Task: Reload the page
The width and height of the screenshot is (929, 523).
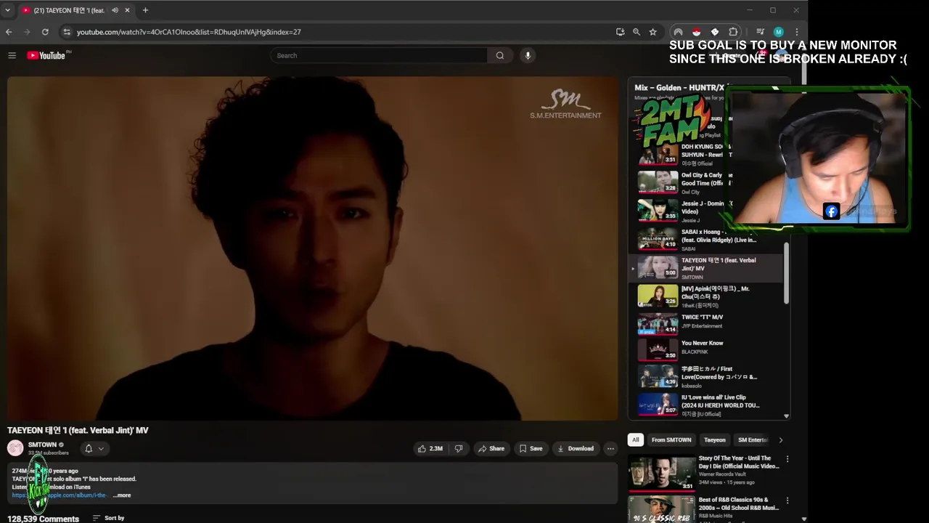Action: tap(45, 32)
